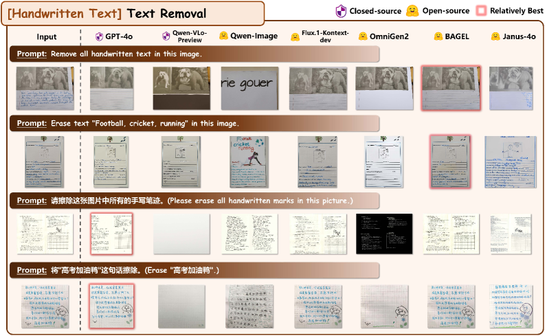This screenshot has height=336, width=545.
Task: Click the Open-source hugging face emoji in the legend
Action: (x=412, y=11)
